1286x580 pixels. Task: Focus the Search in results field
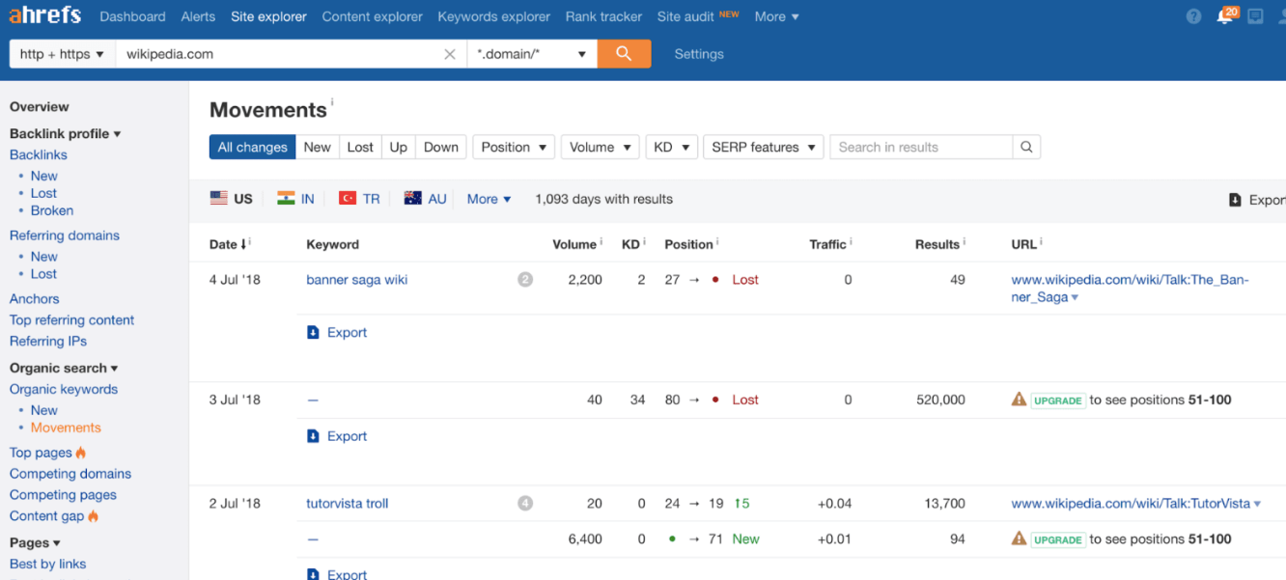click(921, 147)
